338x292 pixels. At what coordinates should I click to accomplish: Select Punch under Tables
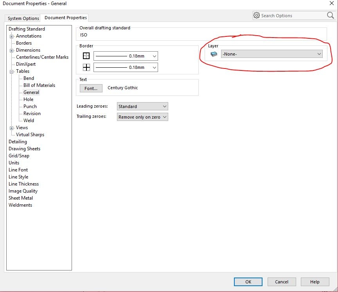coord(30,106)
